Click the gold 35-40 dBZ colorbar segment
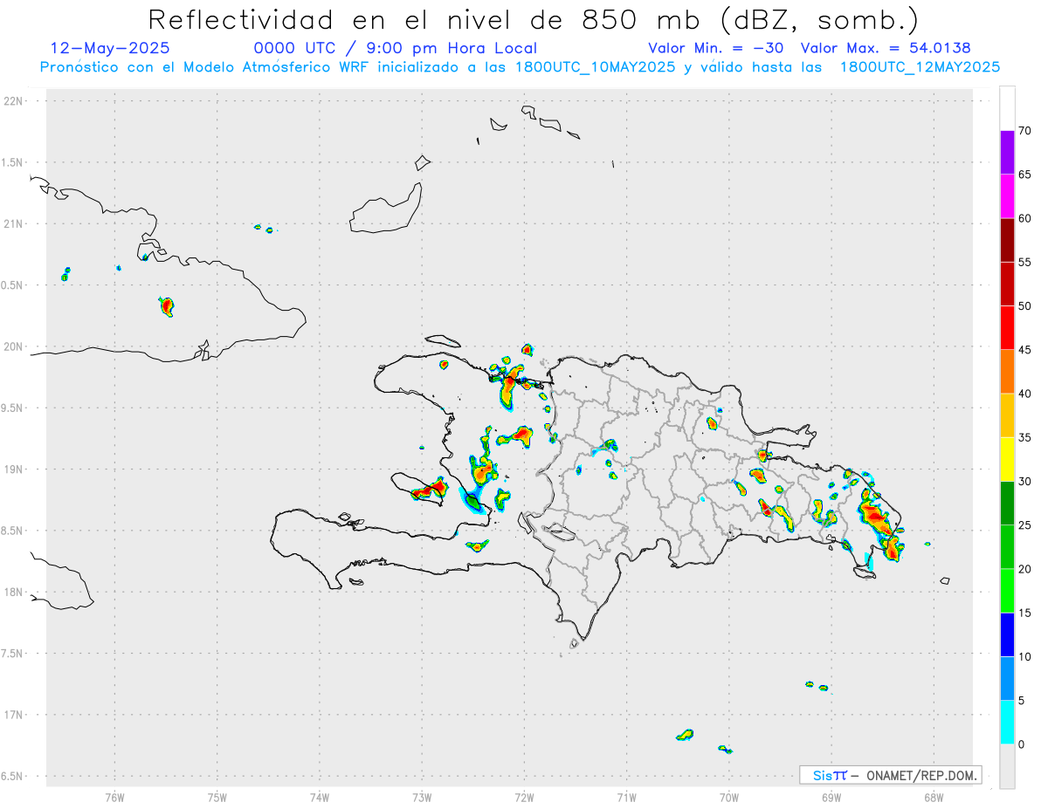This screenshot has height=809, width=1048. tap(1007, 415)
